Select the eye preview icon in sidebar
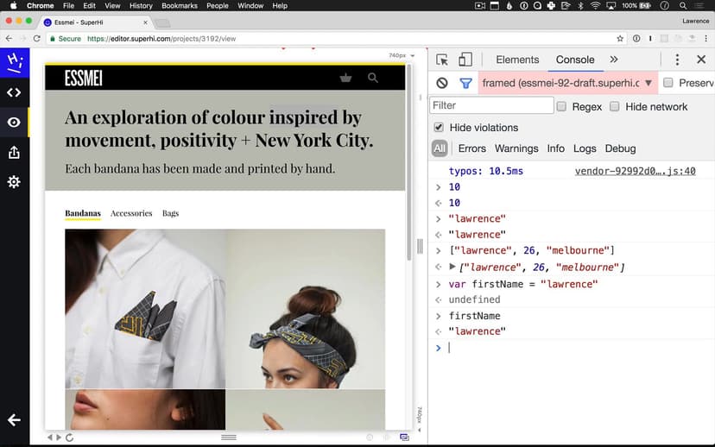The height and width of the screenshot is (447, 715). (x=14, y=123)
